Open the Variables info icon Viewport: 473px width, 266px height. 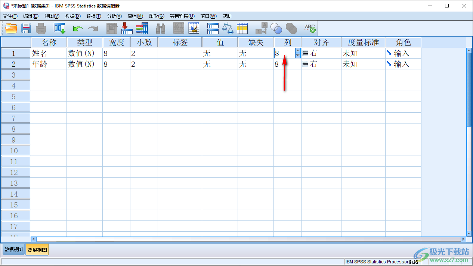pyautogui.click(x=142, y=28)
